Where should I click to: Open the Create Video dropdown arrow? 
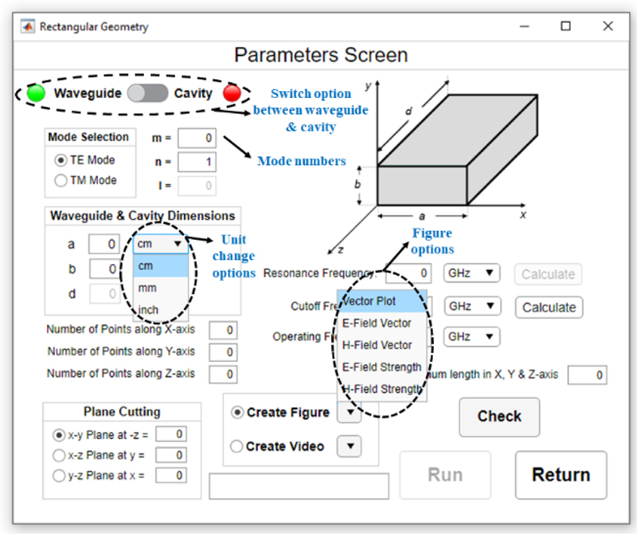pos(350,446)
